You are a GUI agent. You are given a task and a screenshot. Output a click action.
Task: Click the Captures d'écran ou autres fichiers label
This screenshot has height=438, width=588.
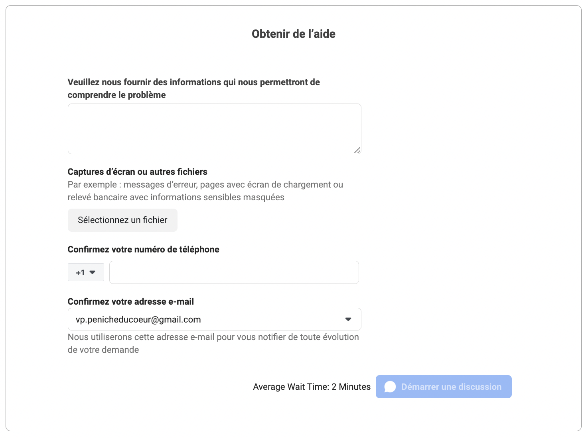pos(137,172)
